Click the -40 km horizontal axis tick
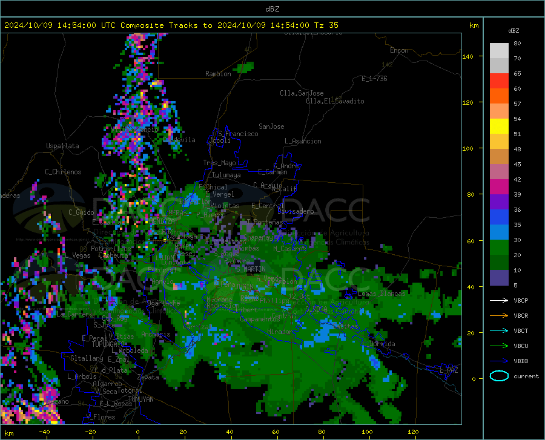Screen dimensions: 545x440 (x=44, y=432)
